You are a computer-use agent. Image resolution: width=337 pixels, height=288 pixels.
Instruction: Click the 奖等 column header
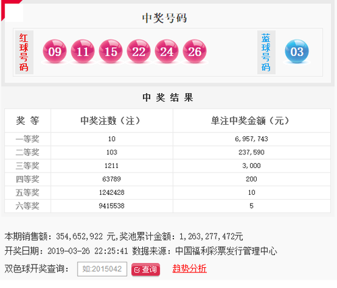pyautogui.click(x=28, y=121)
